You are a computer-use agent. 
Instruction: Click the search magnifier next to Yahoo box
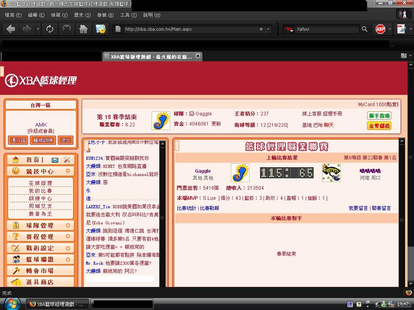pos(364,29)
